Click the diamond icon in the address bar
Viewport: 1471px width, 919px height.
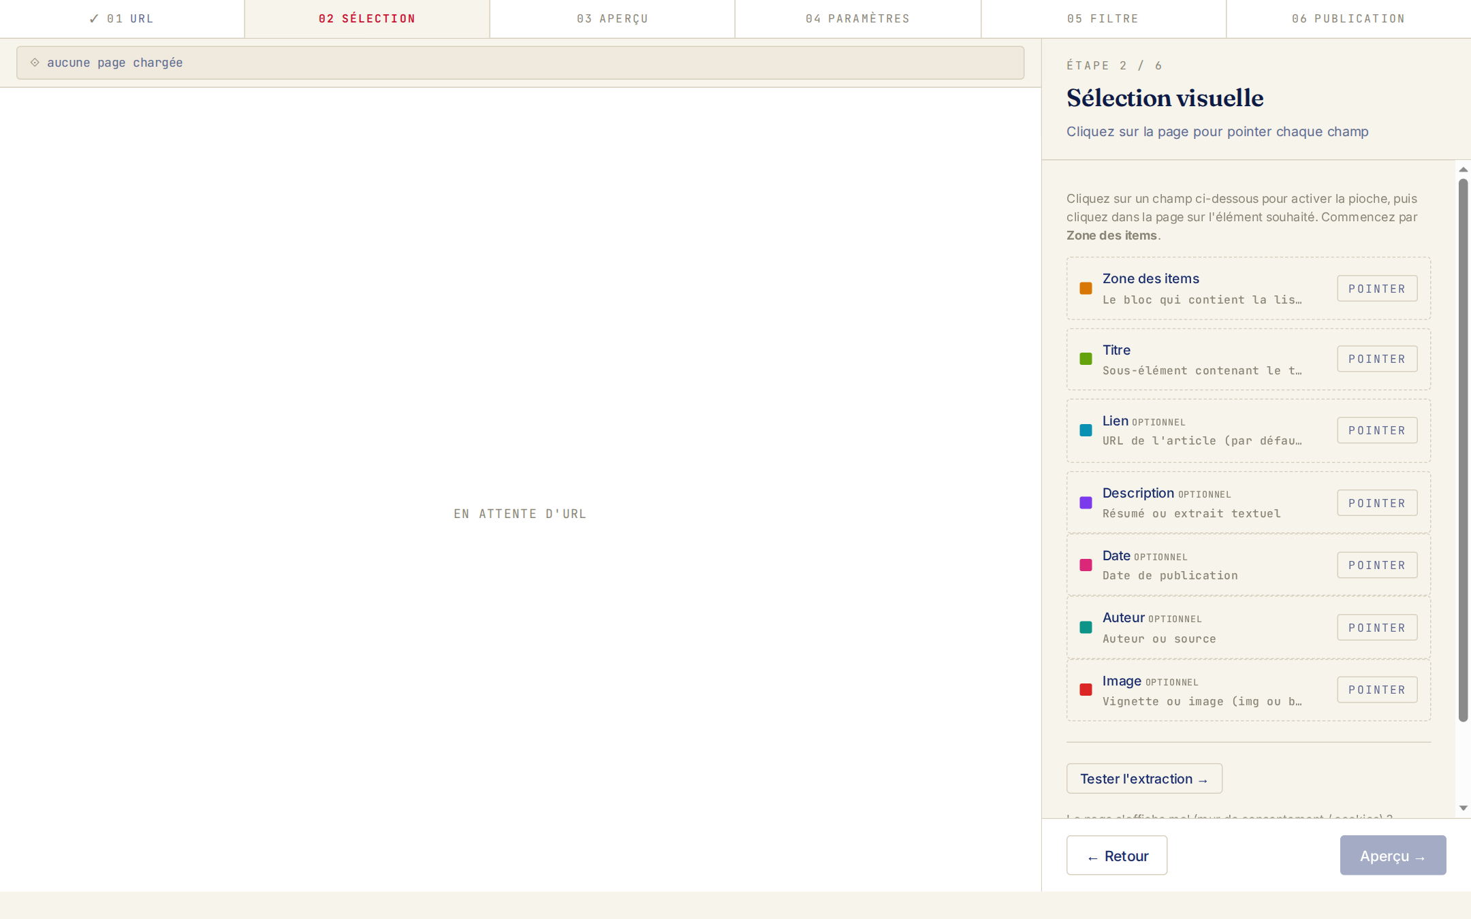[35, 63]
